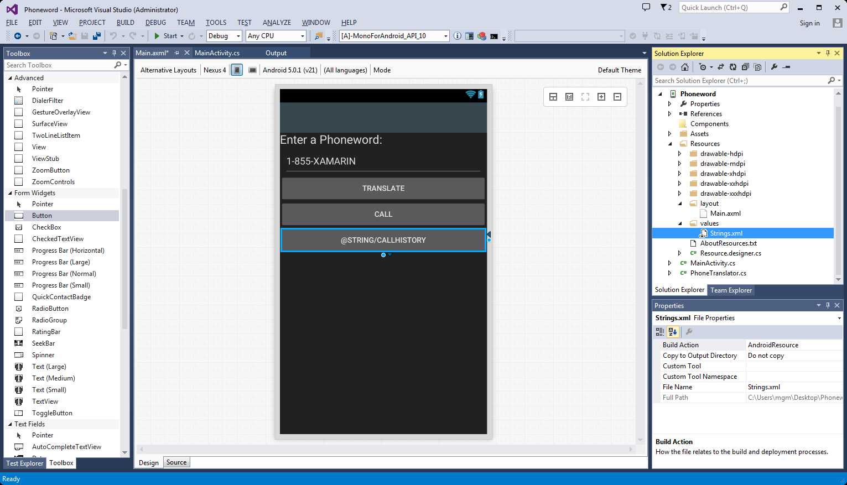The image size is (847, 485).
Task: Click the Undo toolbar icon
Action: 113,36
